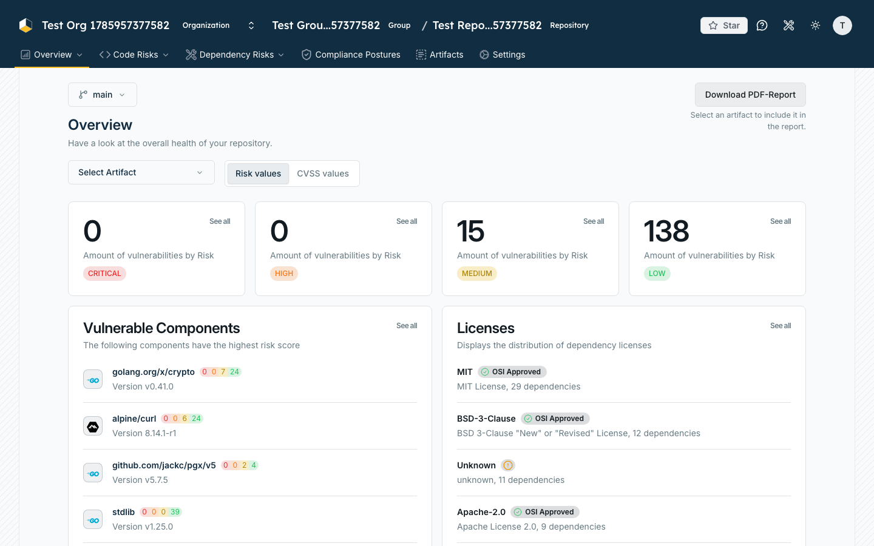
Task: Click the golang.org/x/crypto Go package icon
Action: (x=93, y=379)
